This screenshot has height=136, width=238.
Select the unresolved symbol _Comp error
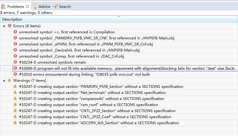point(71,56)
